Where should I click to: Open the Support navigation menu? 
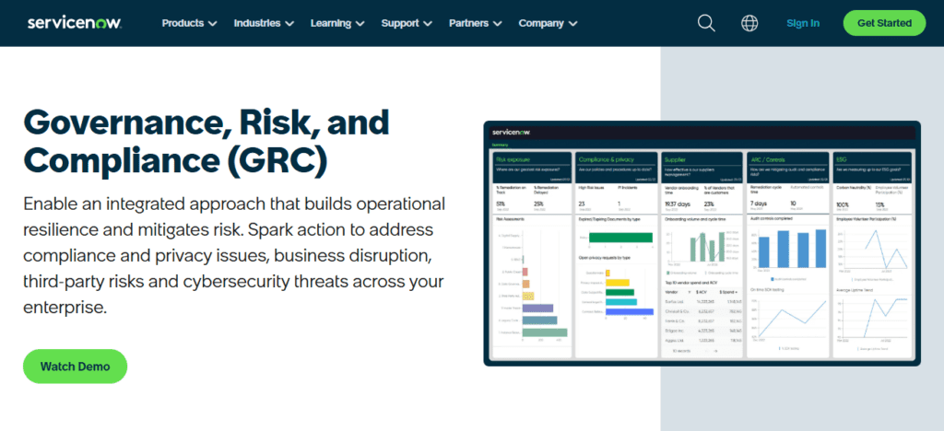pos(407,23)
